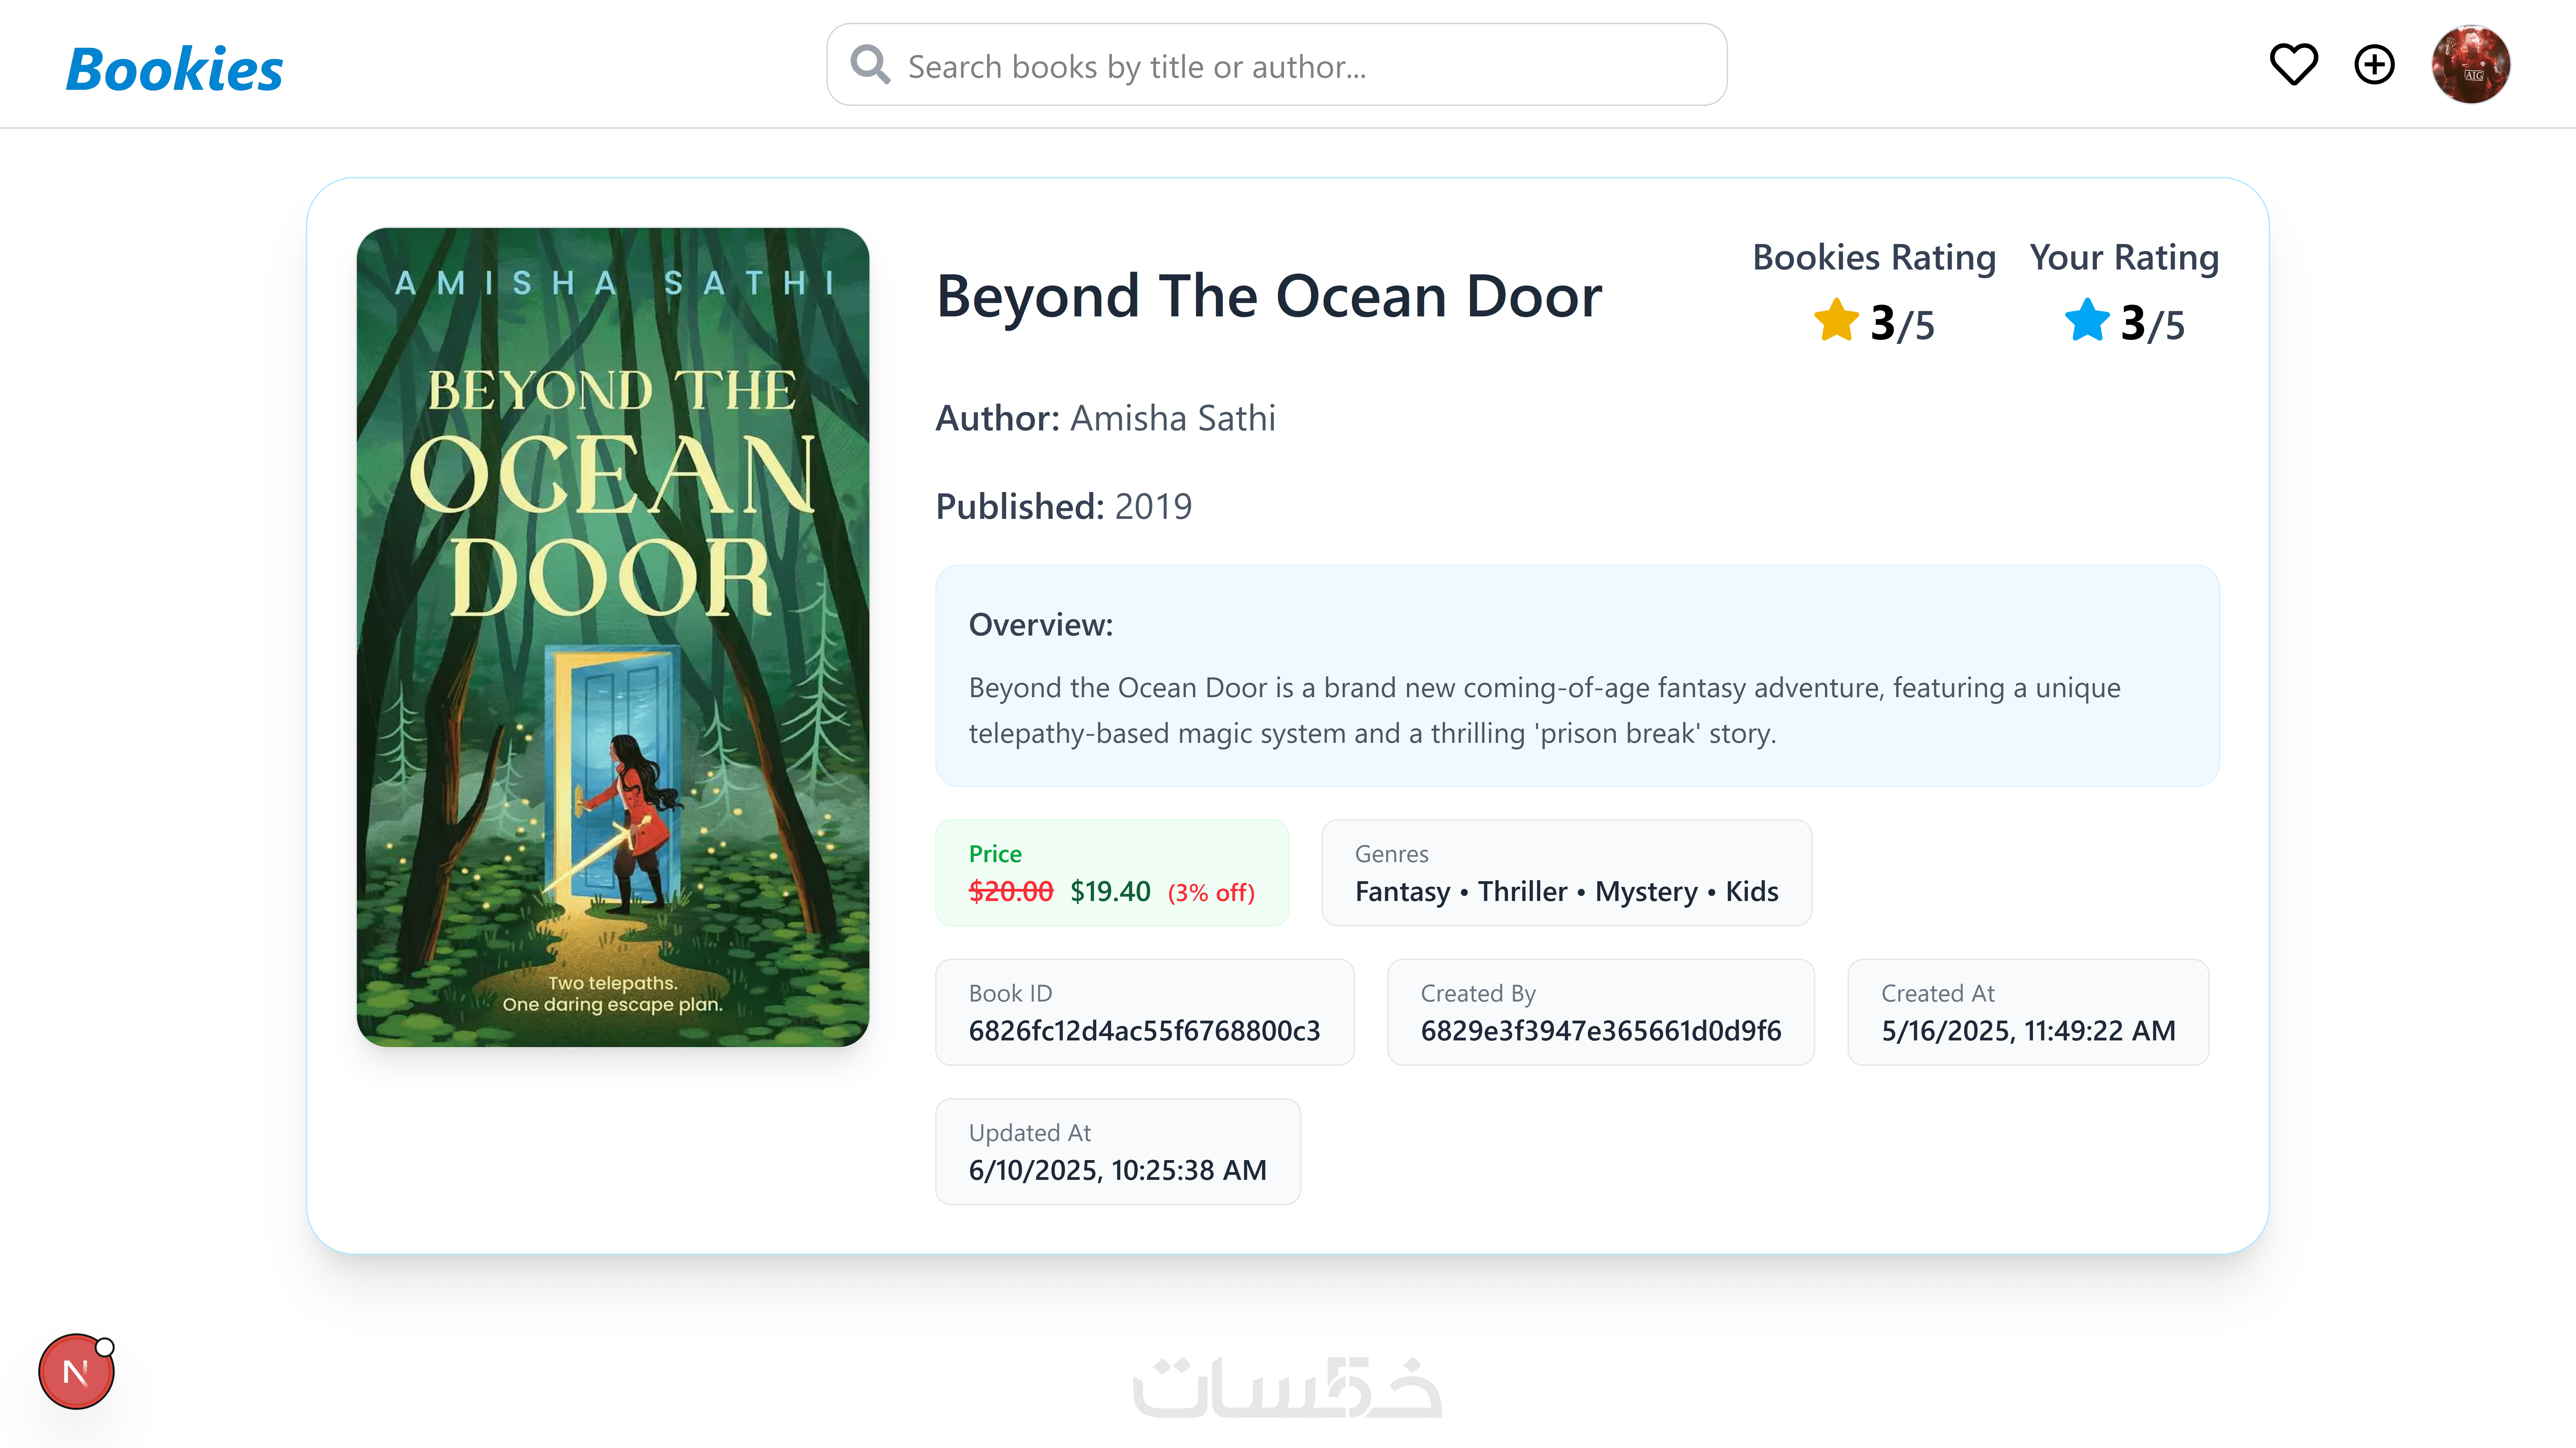The image size is (2576, 1448).
Task: Click the Overview description text
Action: (x=1544, y=711)
